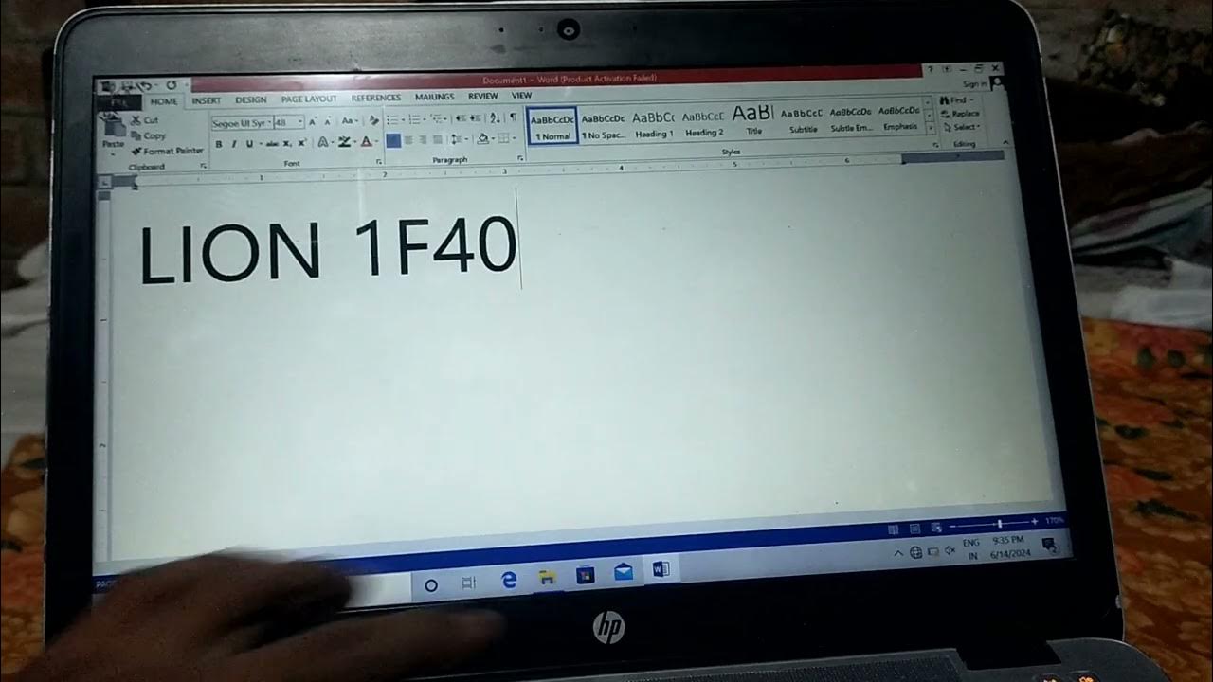Viewport: 1213px width, 682px height.
Task: Switch to PAGE LAYOUT ribbon tab
Action: 309,99
